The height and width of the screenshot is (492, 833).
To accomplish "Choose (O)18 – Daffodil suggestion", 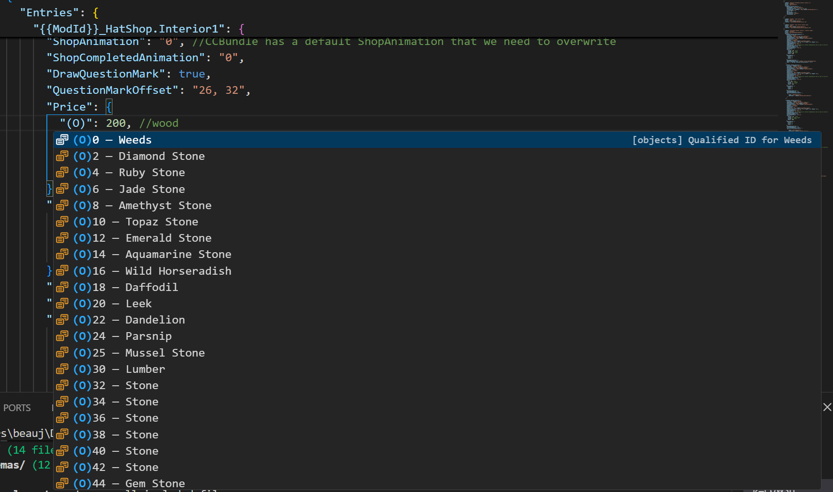I will [437, 287].
